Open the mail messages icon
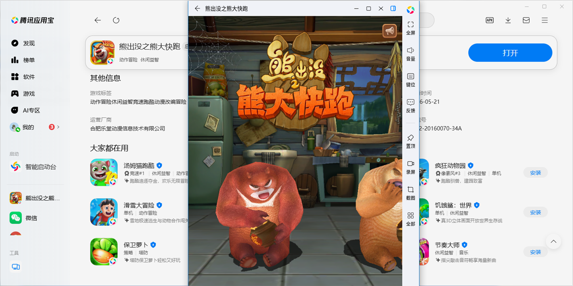Viewport: 573px width, 286px height. 526,20
